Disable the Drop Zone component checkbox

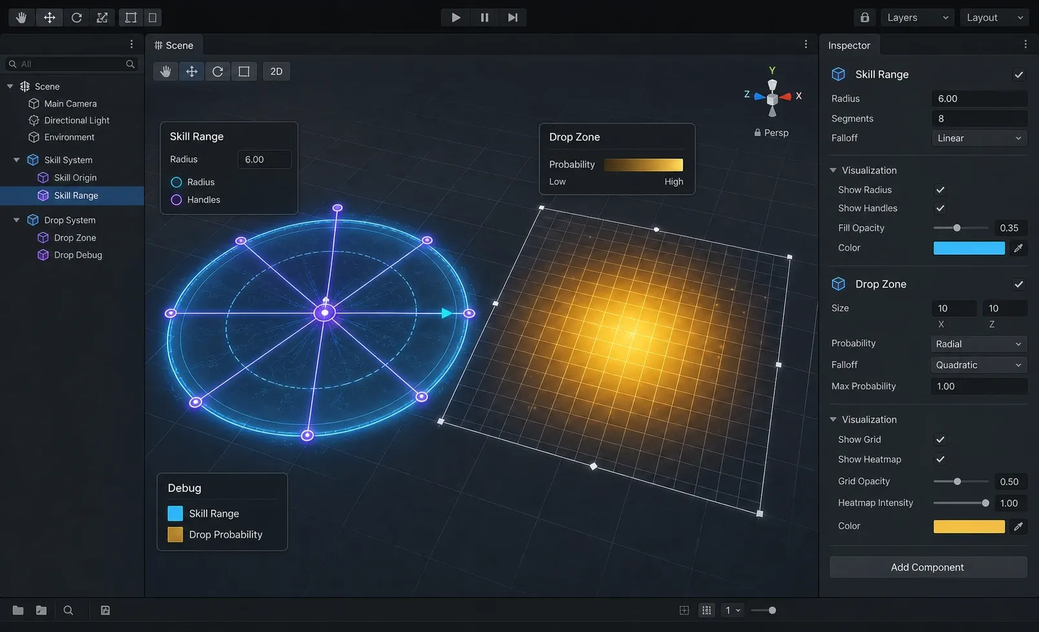(1018, 284)
